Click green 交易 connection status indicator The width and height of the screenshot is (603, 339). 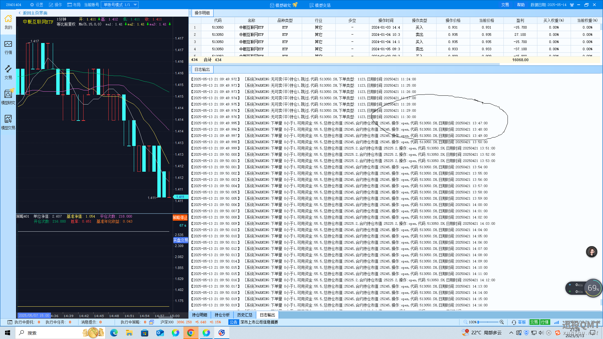tap(534, 322)
